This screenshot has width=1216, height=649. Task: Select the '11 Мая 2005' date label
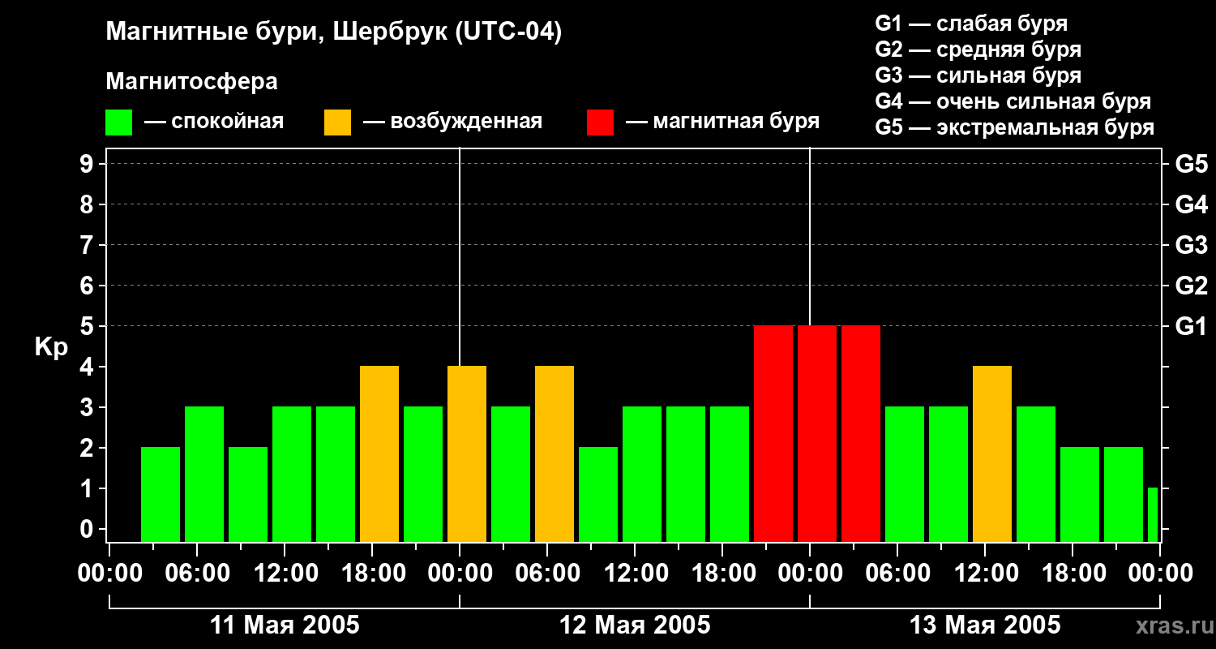pos(285,625)
